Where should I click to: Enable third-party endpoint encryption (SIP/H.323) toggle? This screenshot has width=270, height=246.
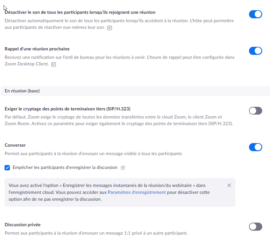pos(255,111)
